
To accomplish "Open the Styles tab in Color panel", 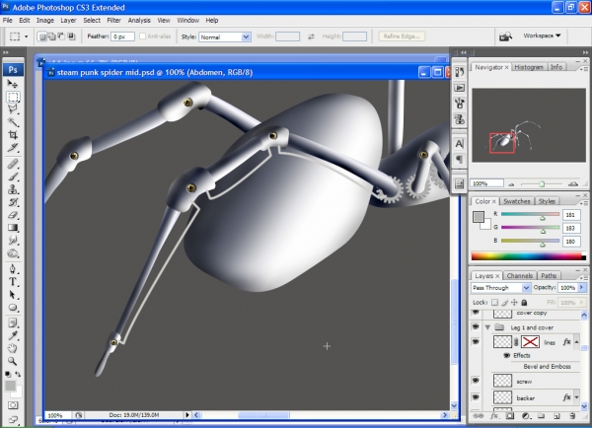I will pos(547,201).
